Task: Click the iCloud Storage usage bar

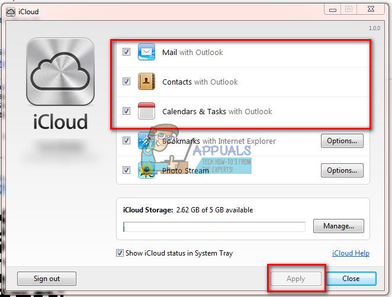Action: pyautogui.click(x=214, y=227)
